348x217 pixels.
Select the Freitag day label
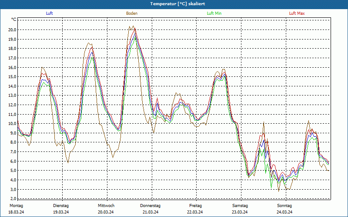(195, 206)
